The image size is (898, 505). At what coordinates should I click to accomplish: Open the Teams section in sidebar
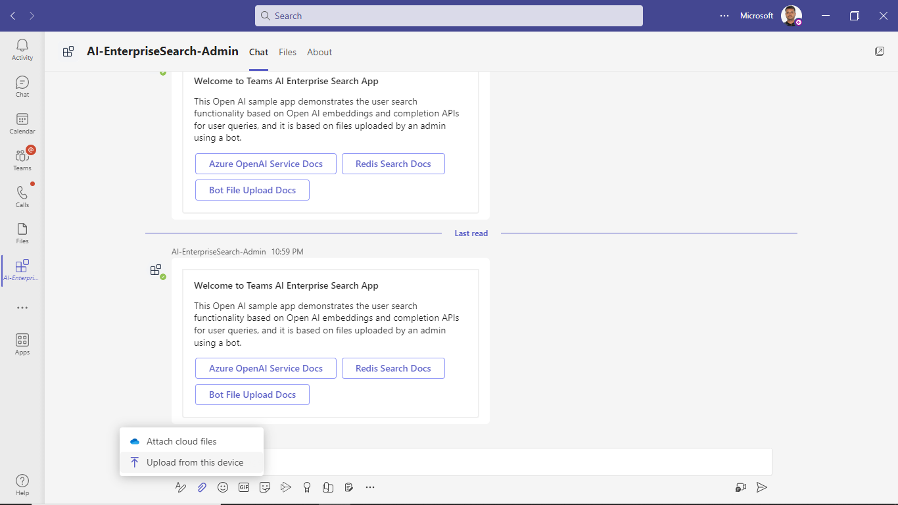[x=22, y=160]
